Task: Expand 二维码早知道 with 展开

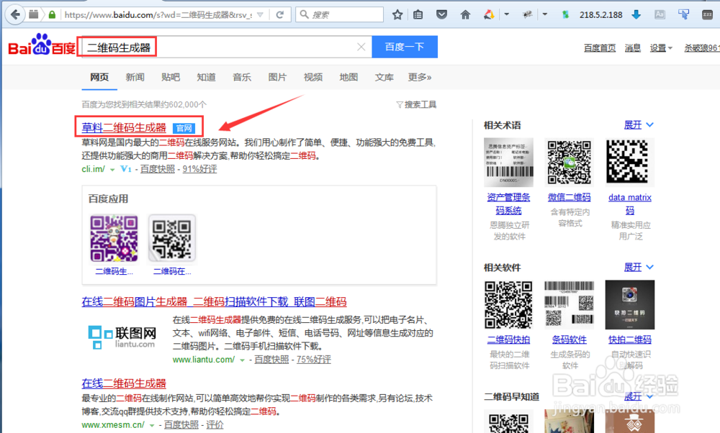Action: pos(638,396)
